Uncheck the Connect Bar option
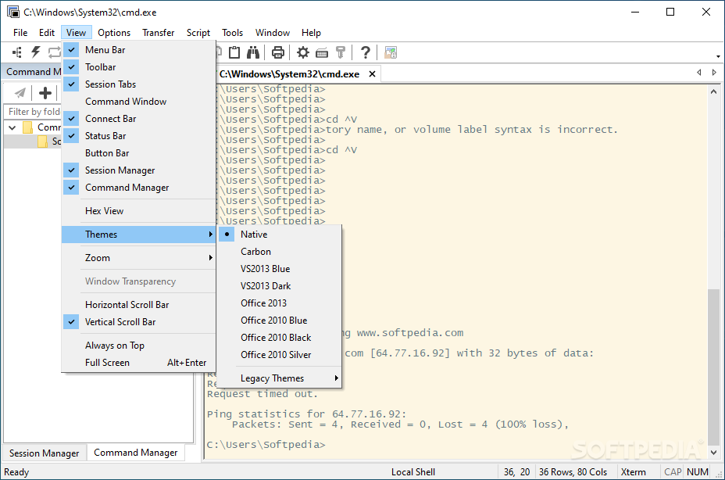This screenshot has height=480, width=725. (x=139, y=119)
